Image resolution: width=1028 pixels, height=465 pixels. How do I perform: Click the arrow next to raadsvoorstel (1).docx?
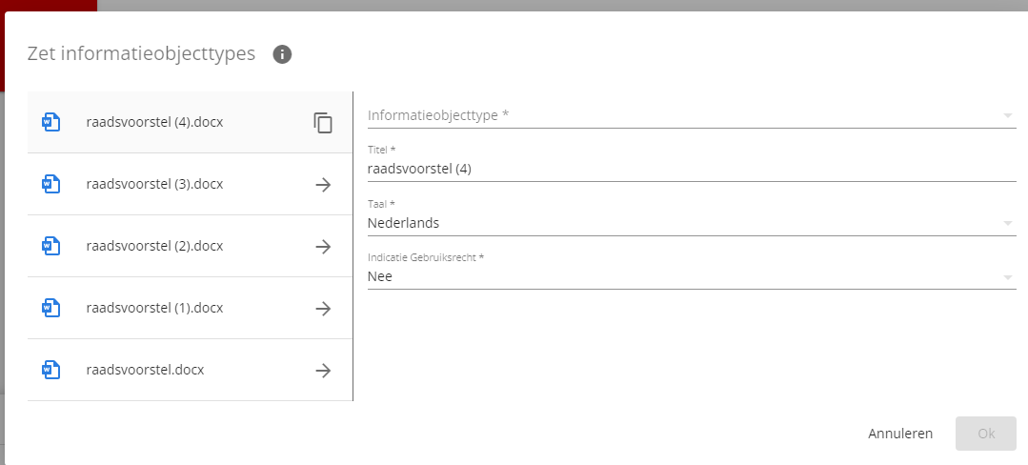[x=323, y=308]
